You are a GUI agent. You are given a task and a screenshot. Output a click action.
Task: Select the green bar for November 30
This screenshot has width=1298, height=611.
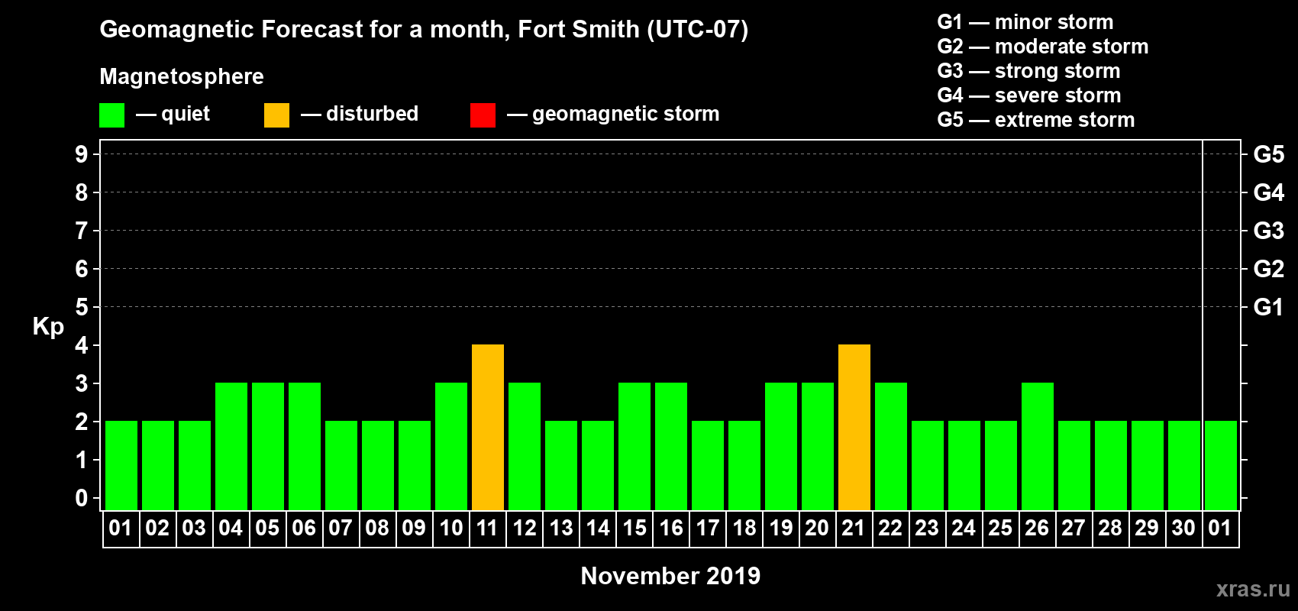[1184, 466]
